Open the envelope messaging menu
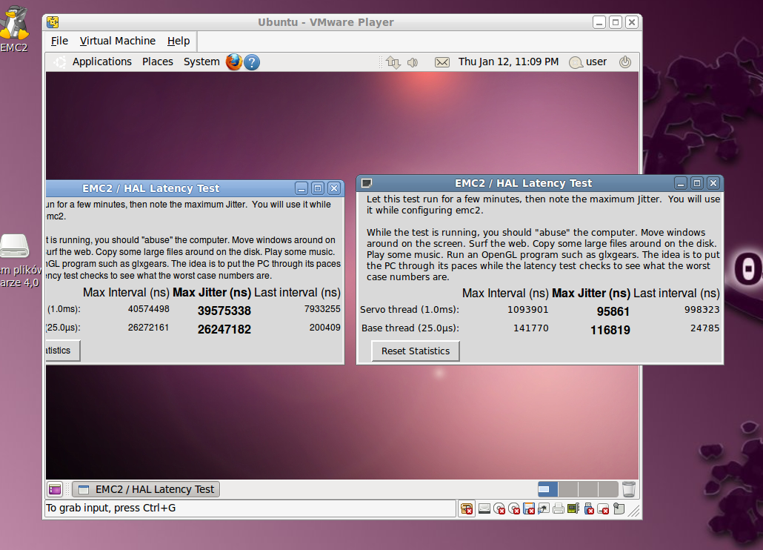 (442, 62)
